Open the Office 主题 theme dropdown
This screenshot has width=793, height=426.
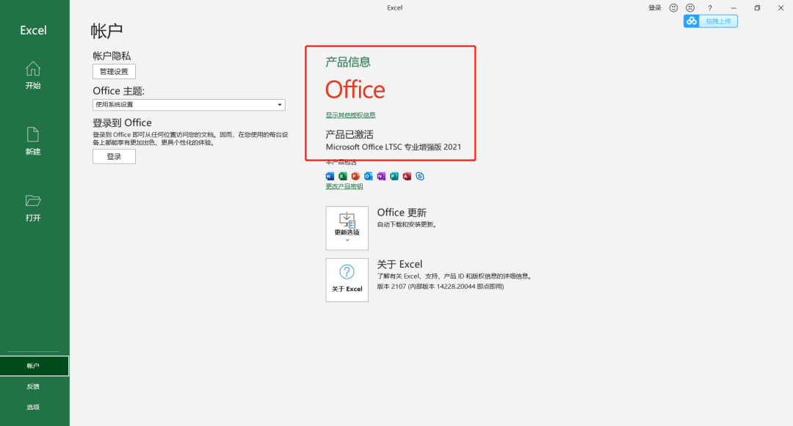[189, 104]
